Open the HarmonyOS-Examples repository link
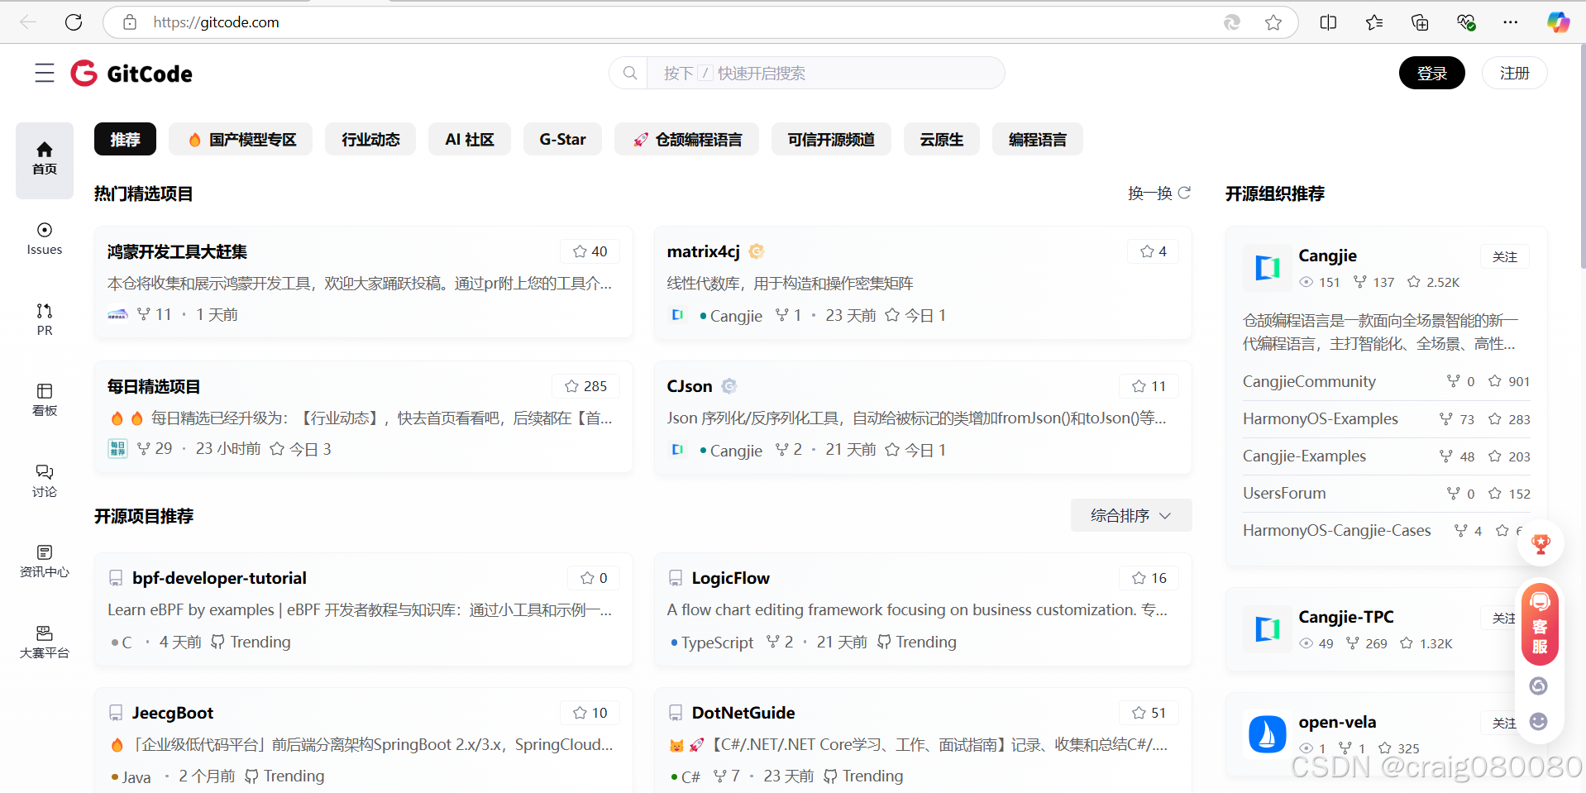The width and height of the screenshot is (1586, 793). click(x=1320, y=418)
